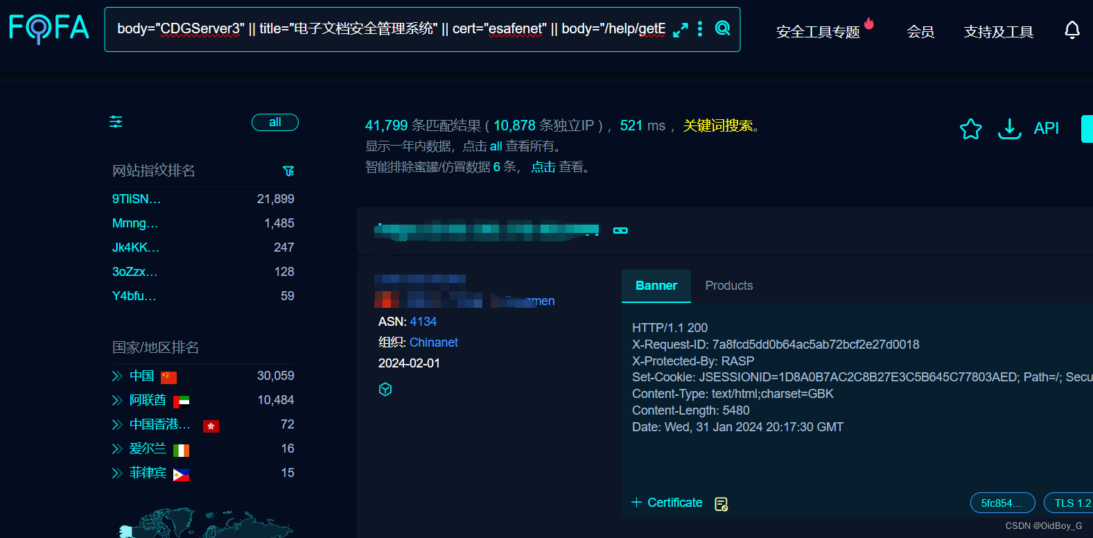Expand the search query box

[681, 30]
